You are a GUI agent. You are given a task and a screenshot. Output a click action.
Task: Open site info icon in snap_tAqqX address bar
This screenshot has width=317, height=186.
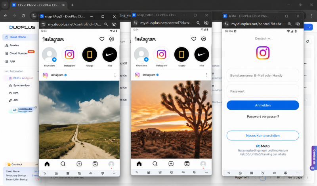(43, 25)
